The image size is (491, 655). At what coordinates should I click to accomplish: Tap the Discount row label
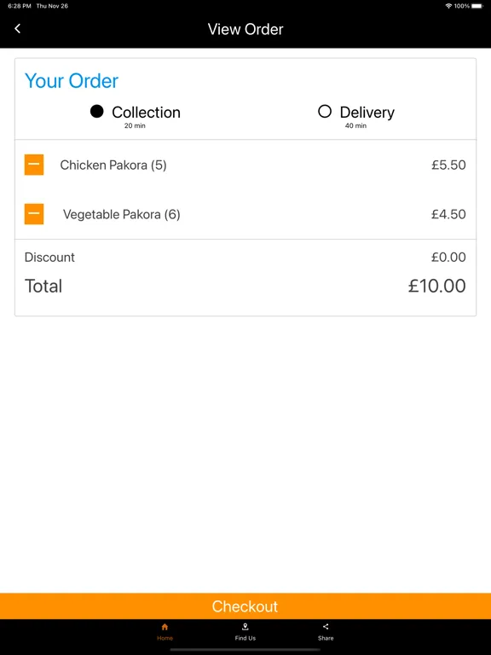pos(49,258)
